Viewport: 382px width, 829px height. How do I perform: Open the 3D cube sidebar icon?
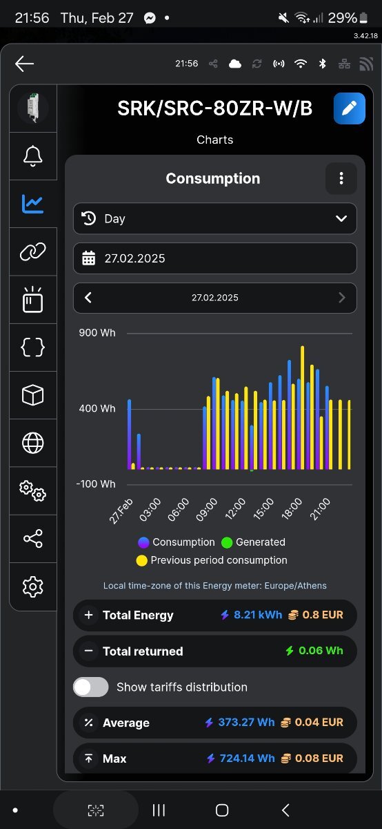[x=33, y=396]
